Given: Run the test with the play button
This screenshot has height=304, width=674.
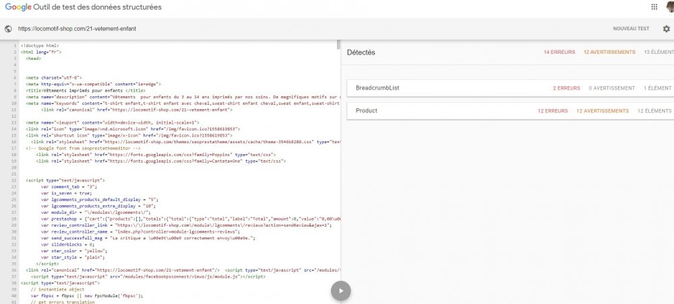Looking at the screenshot, I should click(341, 291).
